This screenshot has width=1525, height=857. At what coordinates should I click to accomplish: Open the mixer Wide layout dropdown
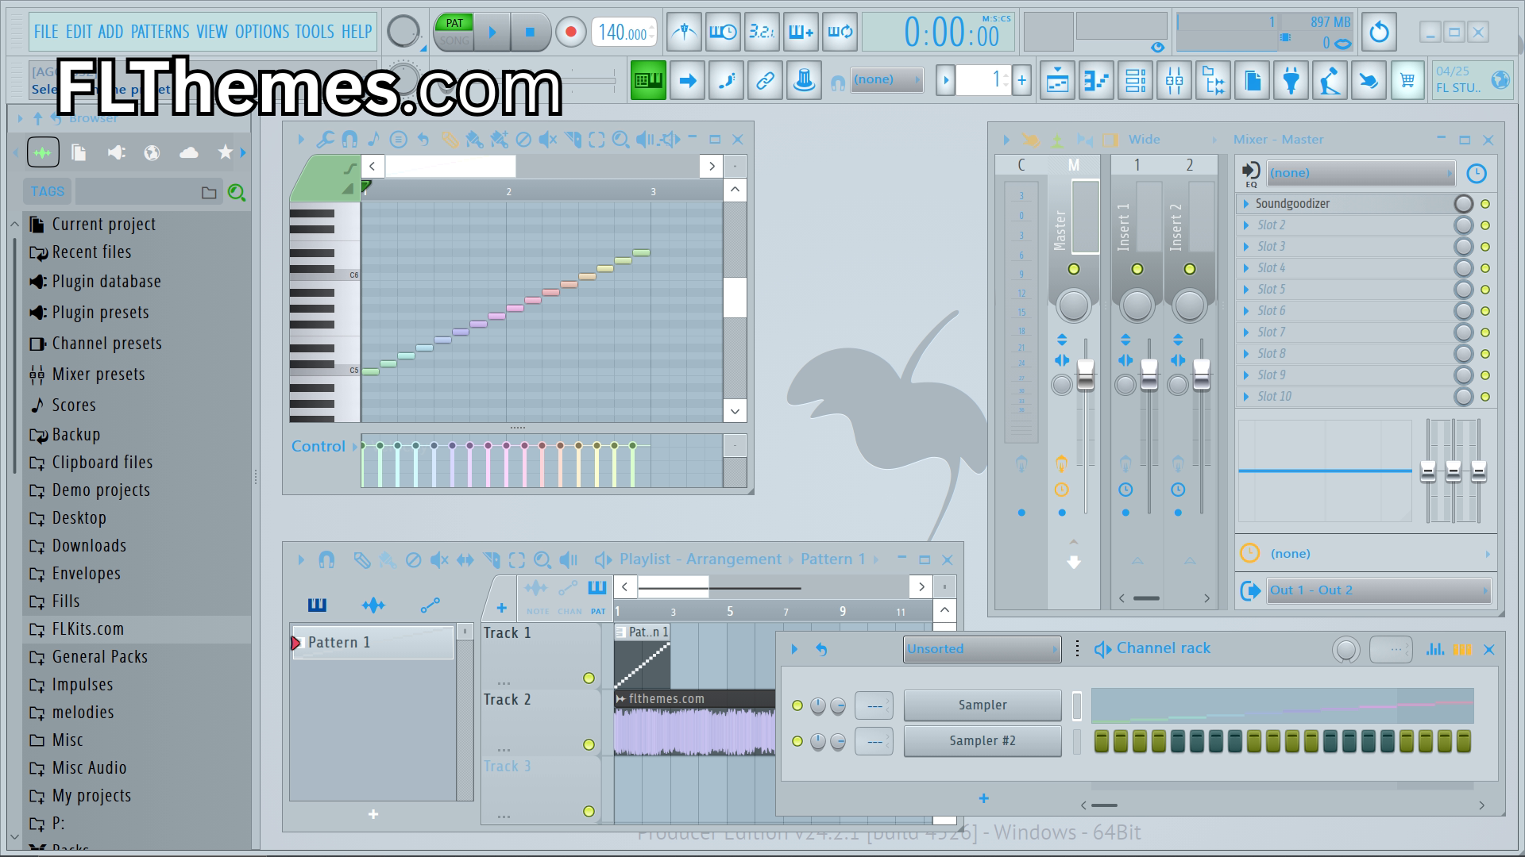tap(1173, 140)
